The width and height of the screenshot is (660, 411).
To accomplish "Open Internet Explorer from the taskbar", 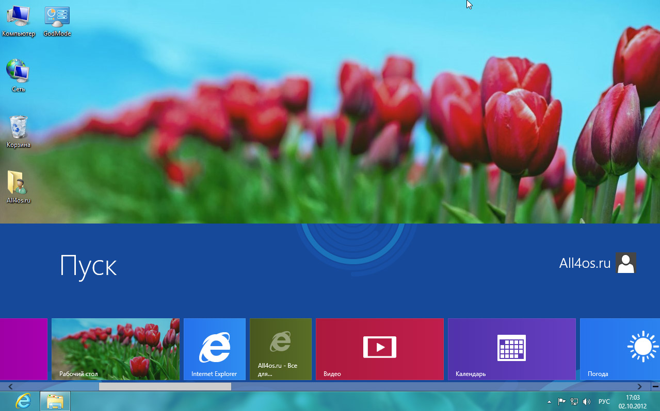I will tap(23, 401).
